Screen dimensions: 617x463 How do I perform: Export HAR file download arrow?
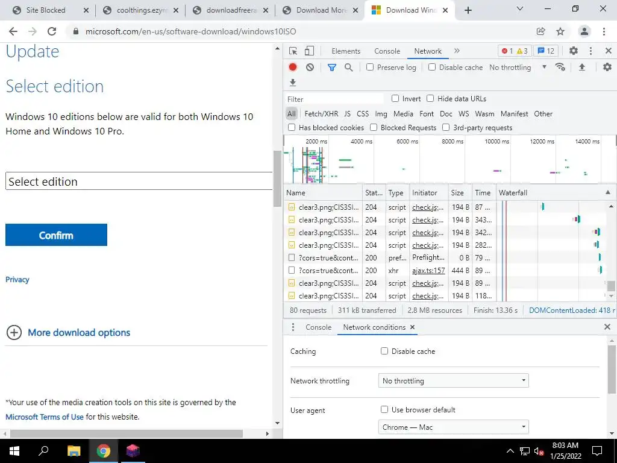[x=293, y=82]
